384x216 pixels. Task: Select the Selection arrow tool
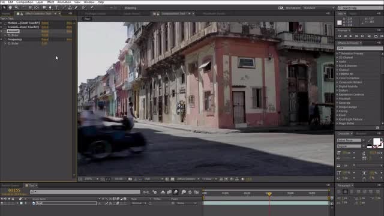pos(4,8)
